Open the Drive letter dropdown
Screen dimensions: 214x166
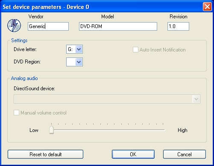(74, 49)
